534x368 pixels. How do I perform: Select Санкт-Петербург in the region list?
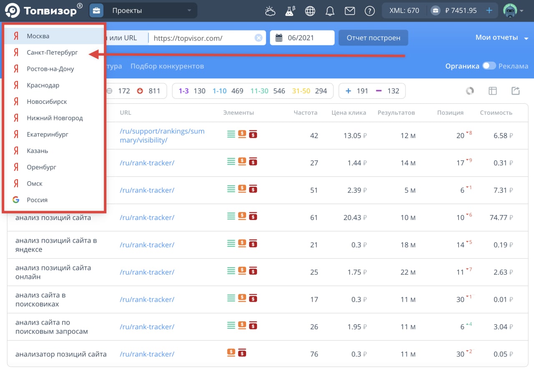[x=54, y=53]
